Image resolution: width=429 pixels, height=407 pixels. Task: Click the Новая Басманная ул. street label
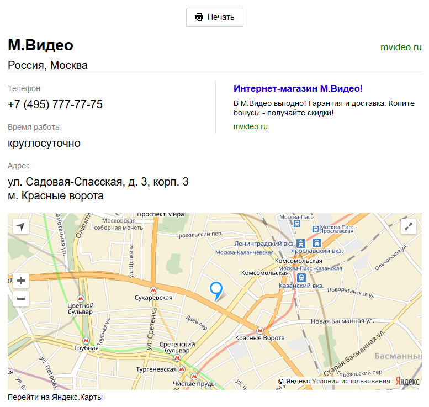pyautogui.click(x=342, y=321)
